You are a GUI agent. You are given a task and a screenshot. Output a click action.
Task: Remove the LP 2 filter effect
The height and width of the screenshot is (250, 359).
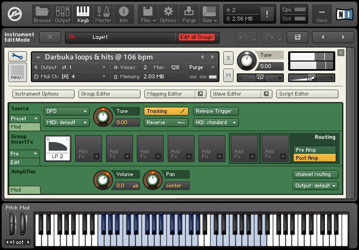tap(67, 139)
